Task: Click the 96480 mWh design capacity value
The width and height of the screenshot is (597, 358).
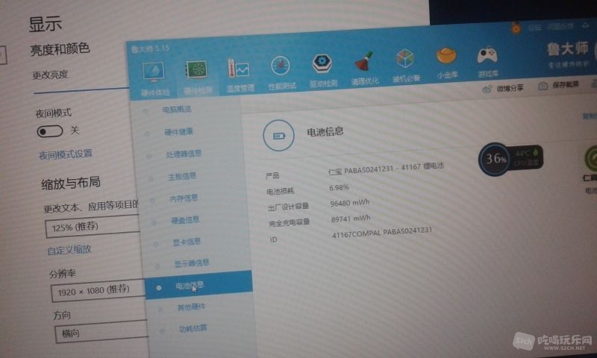Action: point(349,203)
